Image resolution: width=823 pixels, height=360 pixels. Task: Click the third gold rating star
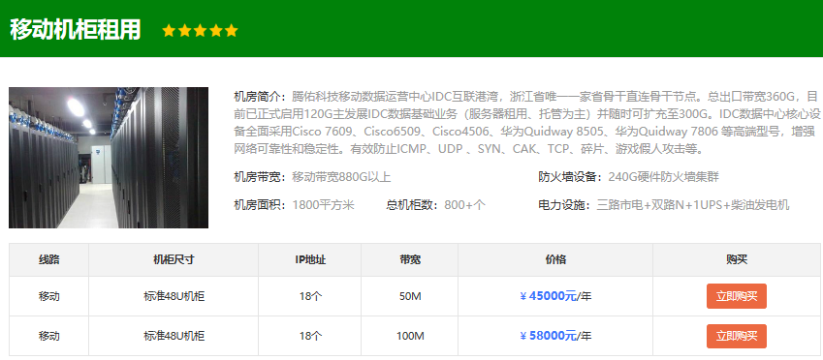(200, 31)
